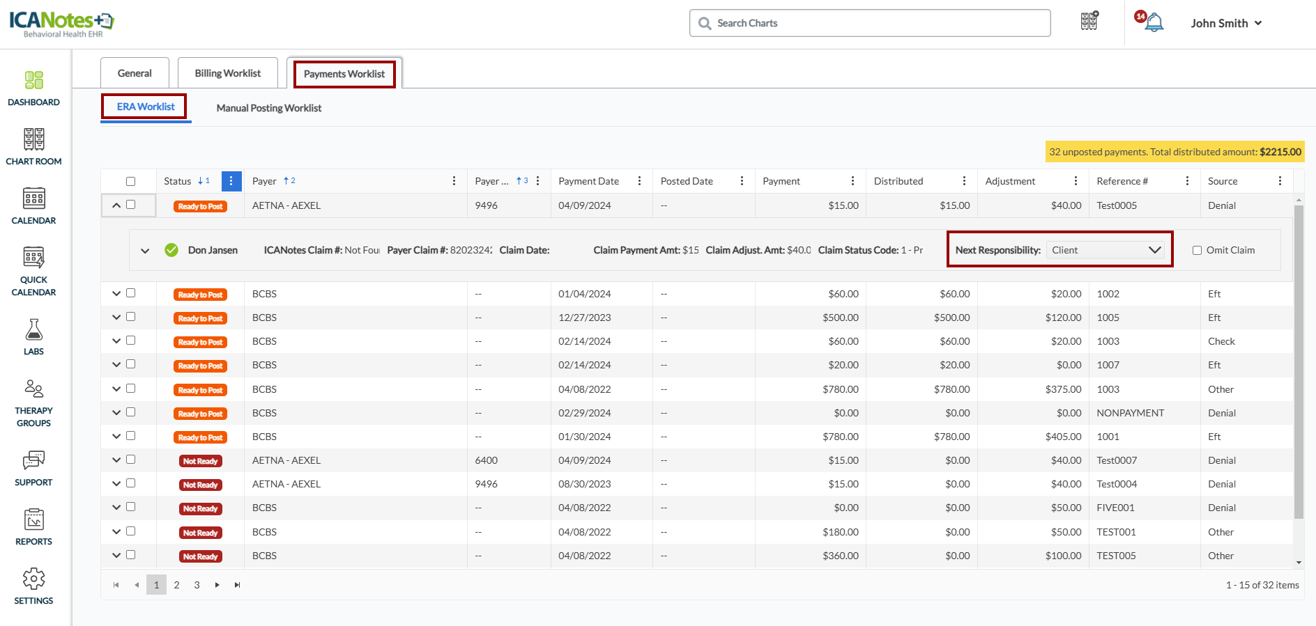Select the checkbox for the AETNA 9496 04/09/2024 row
This screenshot has width=1316, height=626.
click(x=130, y=205)
